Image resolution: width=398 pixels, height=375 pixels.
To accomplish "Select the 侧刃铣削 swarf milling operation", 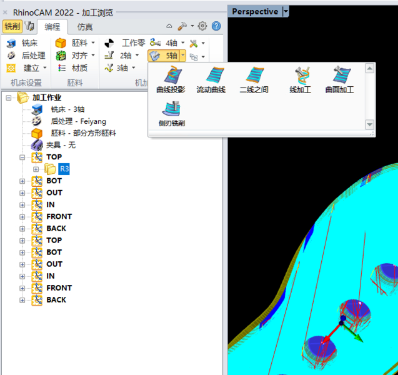I will click(x=171, y=113).
